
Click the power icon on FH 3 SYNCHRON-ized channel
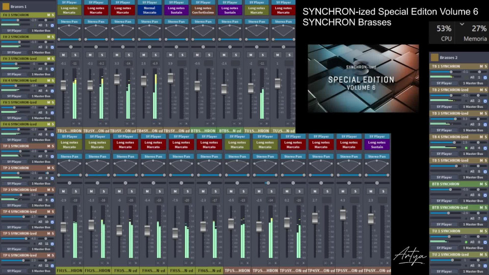pyautogui.click(x=52, y=69)
